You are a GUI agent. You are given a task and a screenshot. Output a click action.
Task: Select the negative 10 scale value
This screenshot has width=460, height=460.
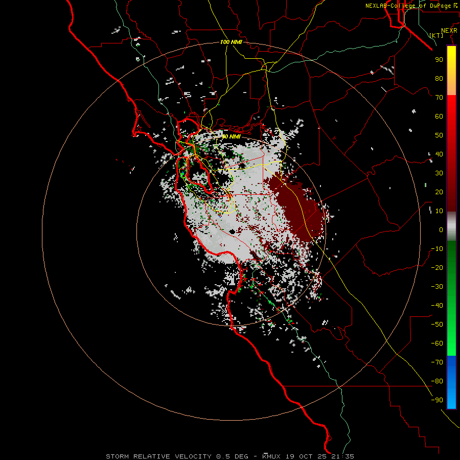click(437, 249)
